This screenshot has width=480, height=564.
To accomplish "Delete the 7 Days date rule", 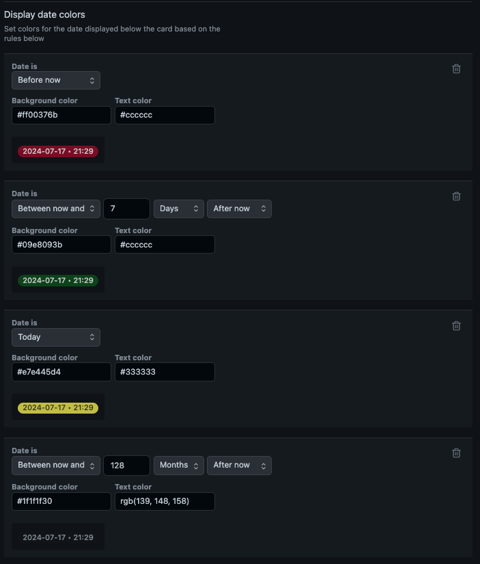I will pos(457,196).
